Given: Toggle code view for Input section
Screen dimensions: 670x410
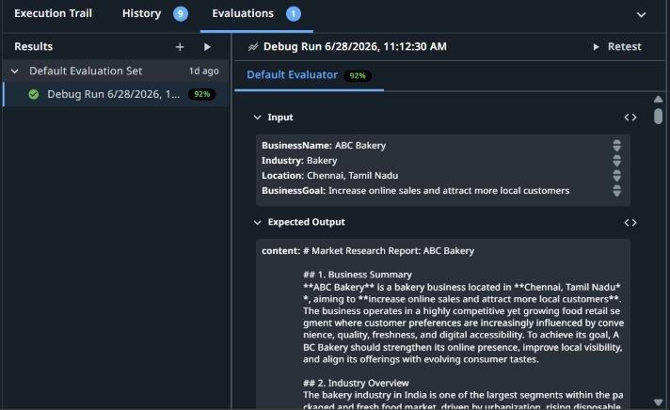Looking at the screenshot, I should [x=630, y=118].
